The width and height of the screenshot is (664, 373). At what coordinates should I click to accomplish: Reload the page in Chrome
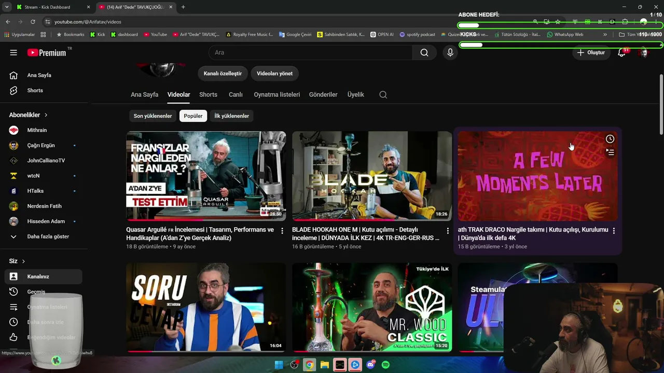[x=33, y=22]
